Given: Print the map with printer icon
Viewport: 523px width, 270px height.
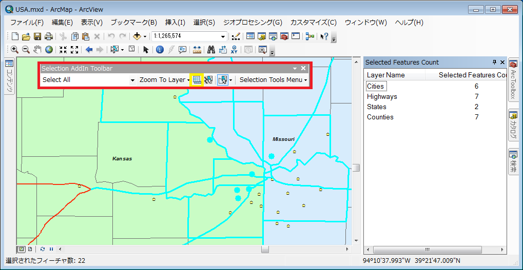Looking at the screenshot, I should coord(49,36).
